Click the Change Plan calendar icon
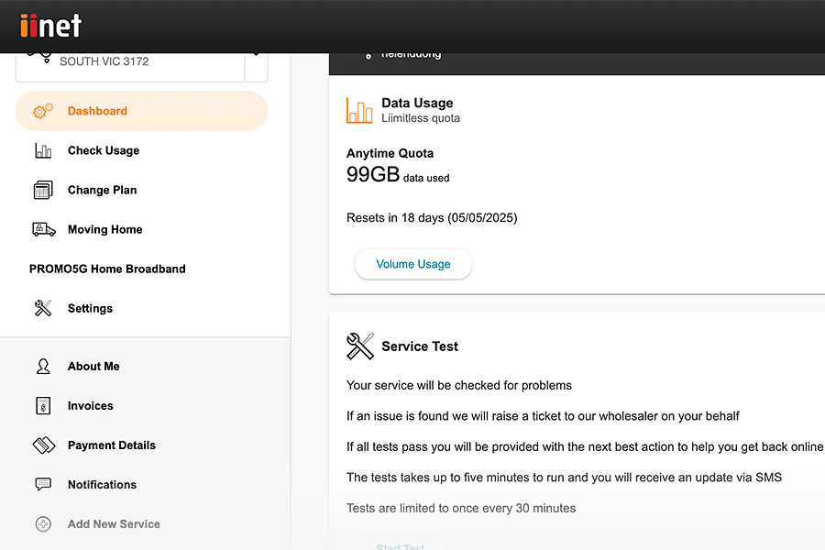This screenshot has width=825, height=550. click(x=43, y=190)
